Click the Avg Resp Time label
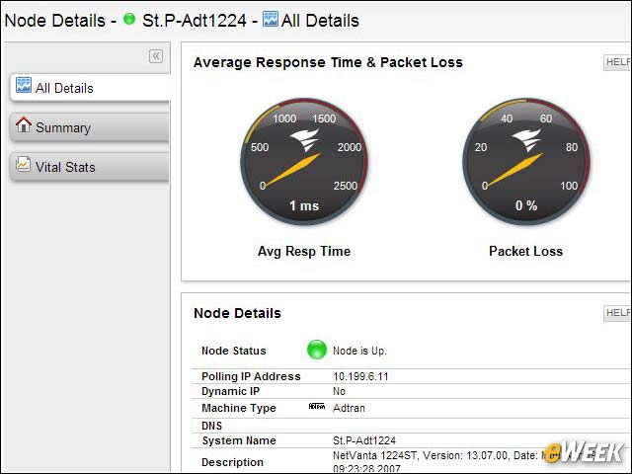This screenshot has width=632, height=474. coord(304,252)
